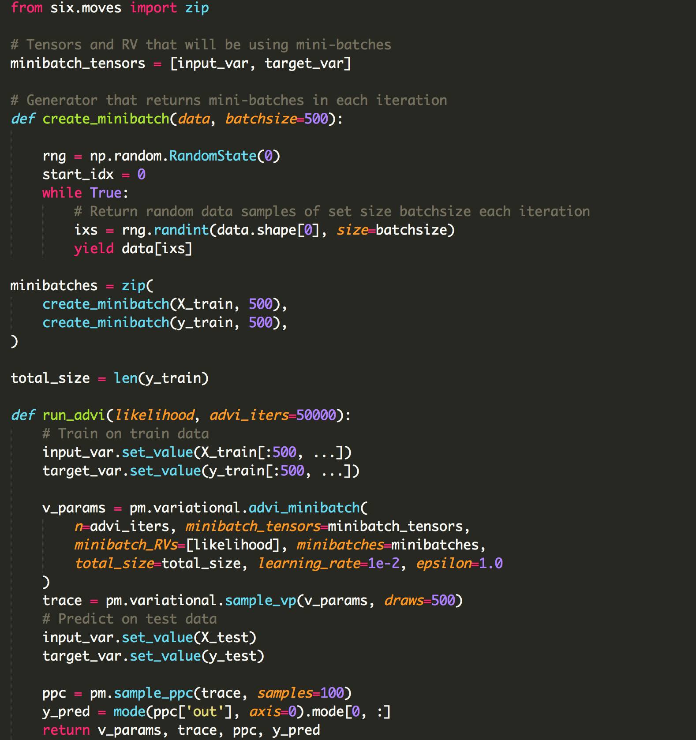696x740 pixels.
Task: Select the comment "# Tensors and RV that will be using mini-batches"
Action: coord(201,45)
